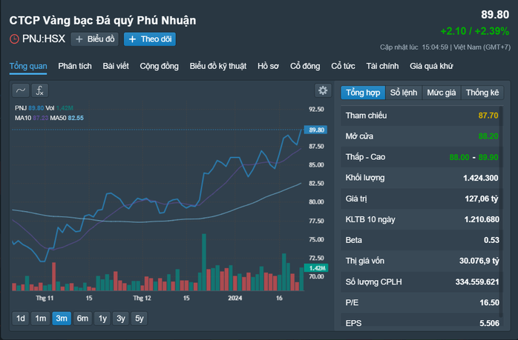Click the KLTB 10 ngày value 1.210.680
The width and height of the screenshot is (518, 340).
coord(482,220)
